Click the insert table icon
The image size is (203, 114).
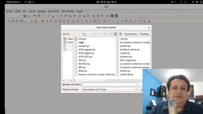pyautogui.click(x=102, y=16)
